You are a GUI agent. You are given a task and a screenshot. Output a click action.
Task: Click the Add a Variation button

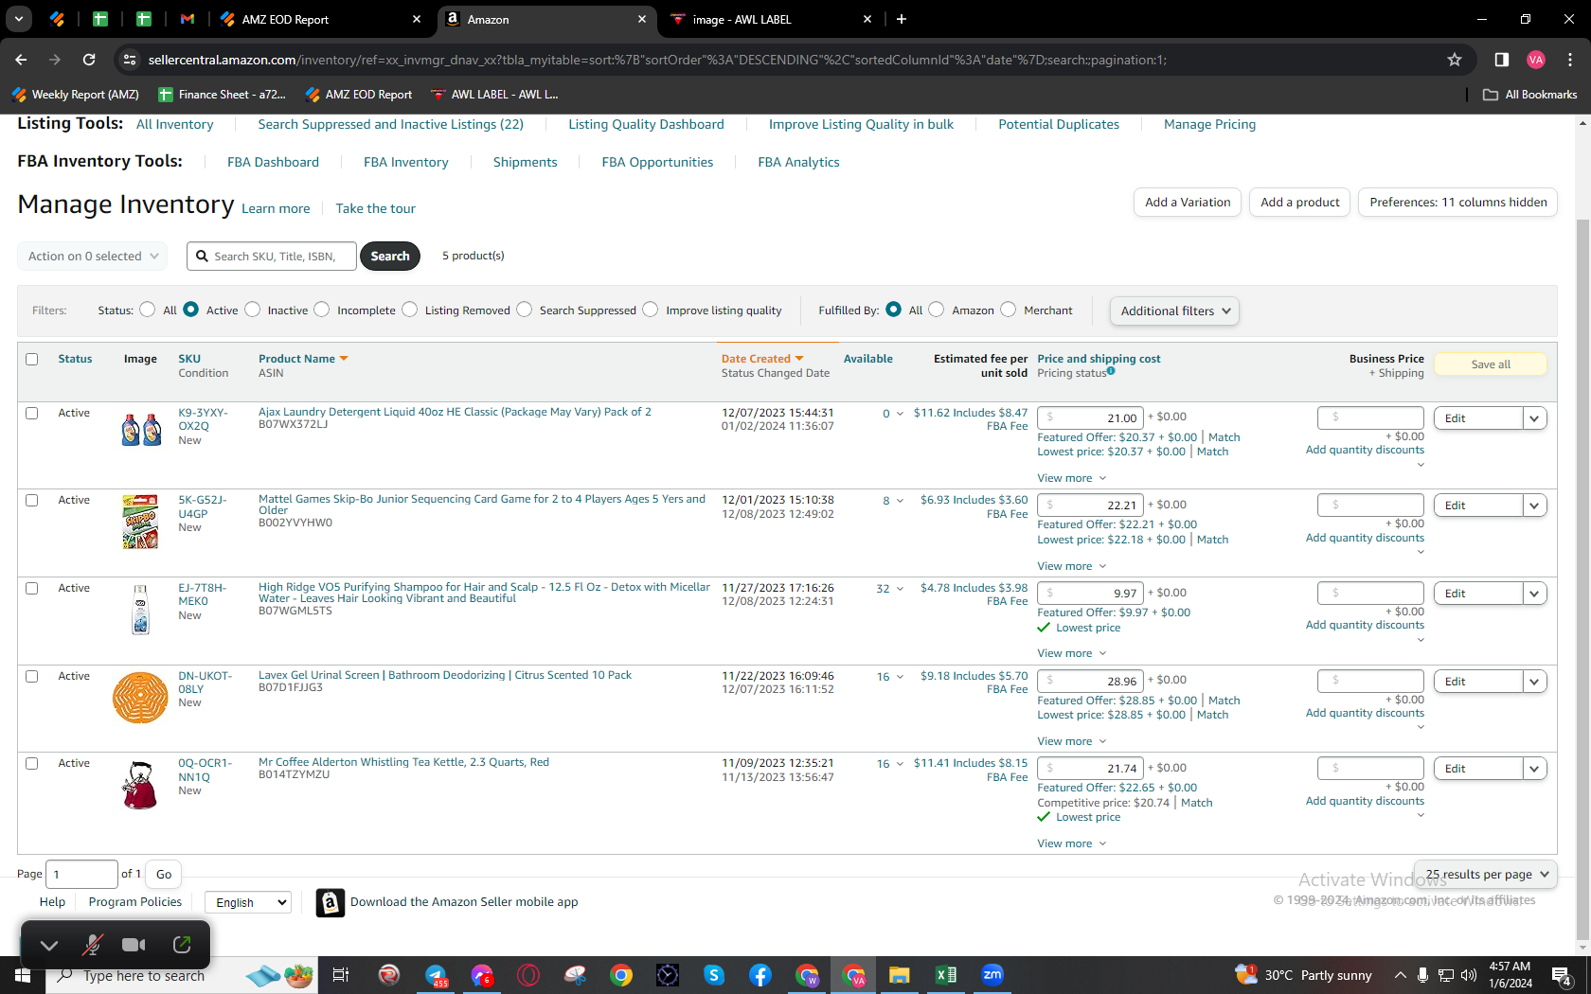click(1188, 203)
